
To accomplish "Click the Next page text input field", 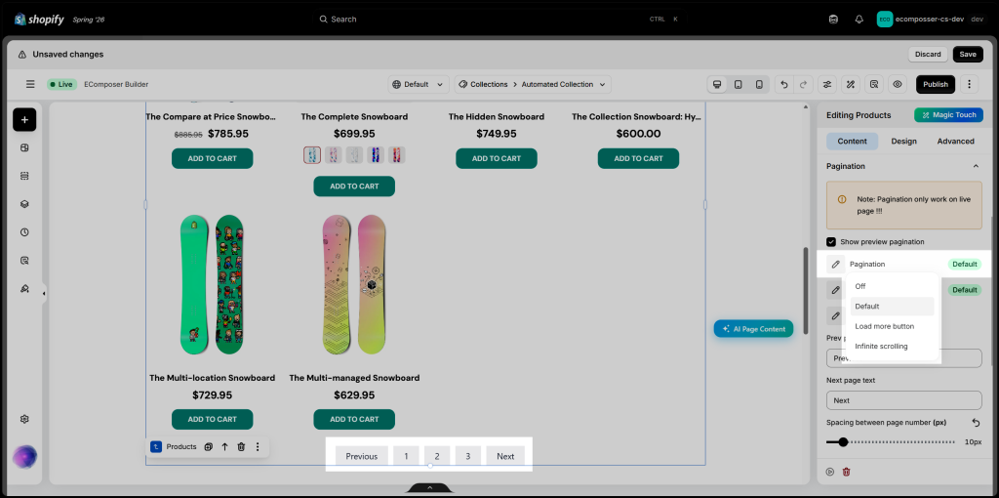I will pos(903,400).
